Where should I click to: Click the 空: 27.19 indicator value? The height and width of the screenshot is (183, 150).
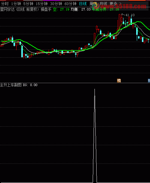[x=61, y=10]
